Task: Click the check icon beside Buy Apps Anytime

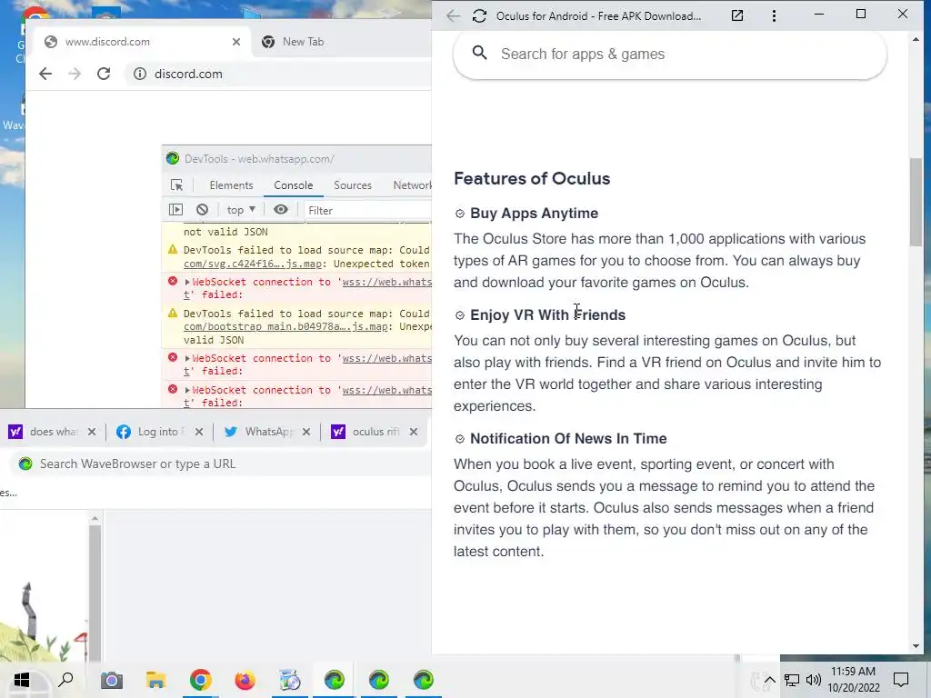Action: (x=459, y=214)
